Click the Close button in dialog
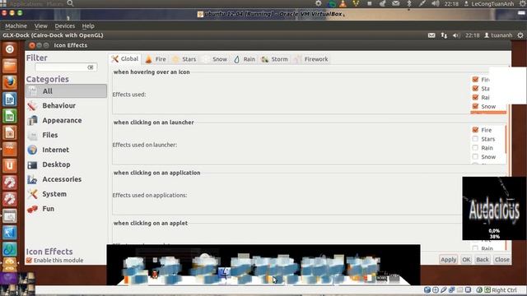527x296 pixels. point(501,260)
